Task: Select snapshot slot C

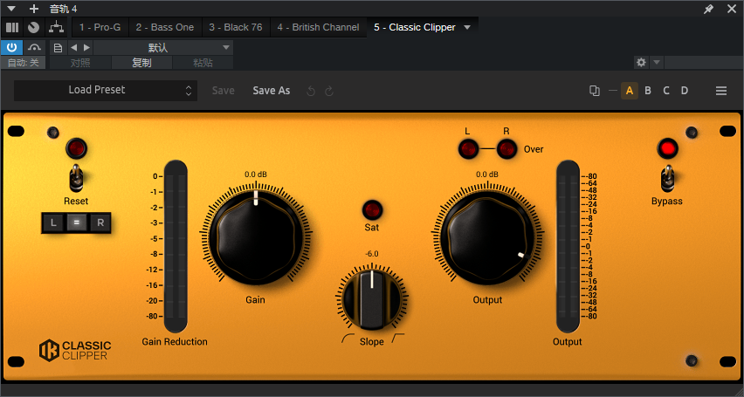Action: pos(666,91)
